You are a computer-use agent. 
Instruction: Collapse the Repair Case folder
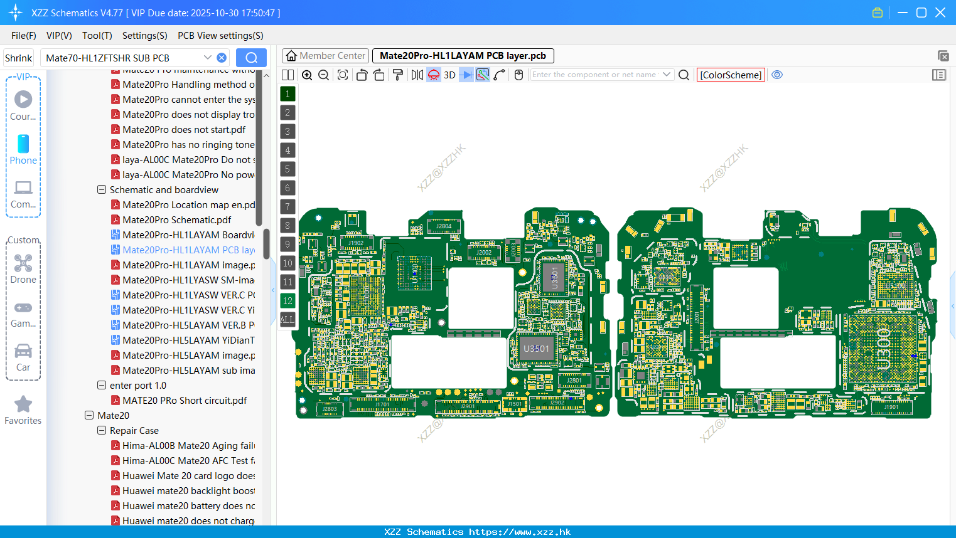102,430
